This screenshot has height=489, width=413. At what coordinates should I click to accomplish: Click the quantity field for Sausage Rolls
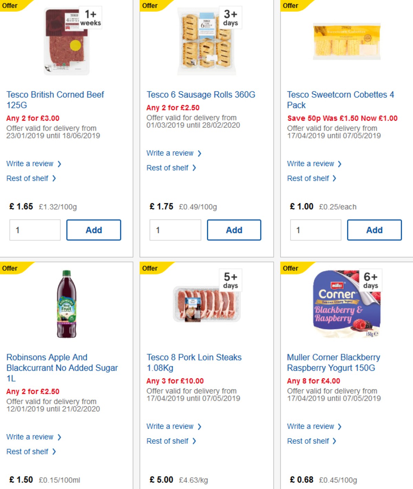tap(175, 230)
